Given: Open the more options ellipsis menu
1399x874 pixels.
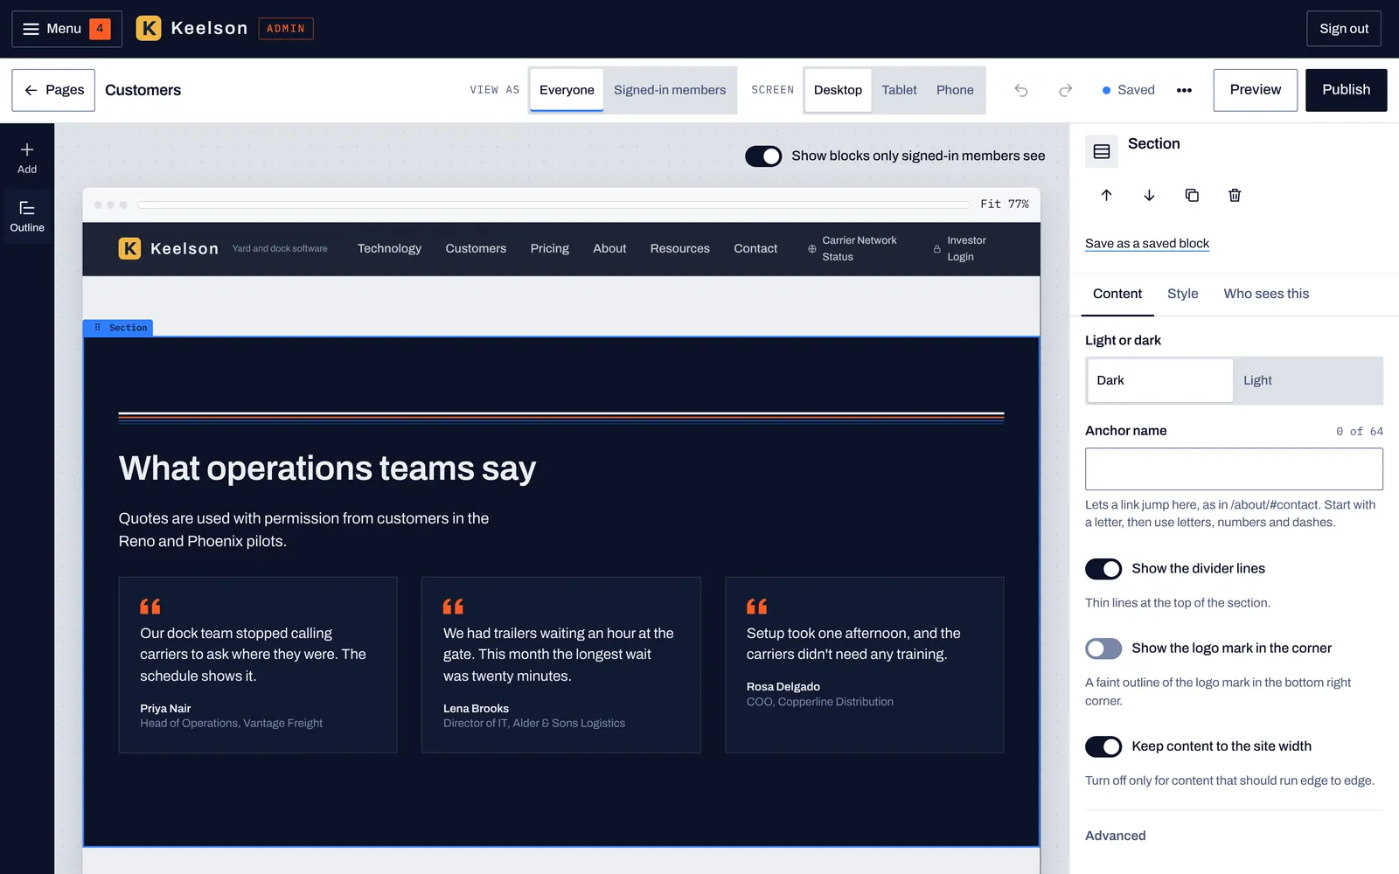Looking at the screenshot, I should pos(1184,90).
